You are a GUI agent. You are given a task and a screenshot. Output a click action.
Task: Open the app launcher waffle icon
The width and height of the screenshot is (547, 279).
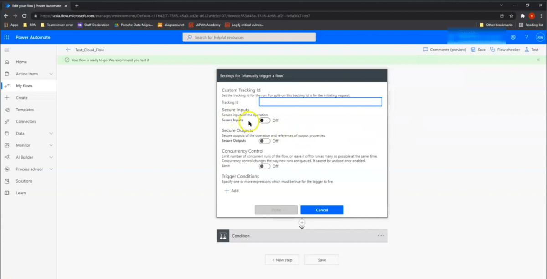click(6, 37)
